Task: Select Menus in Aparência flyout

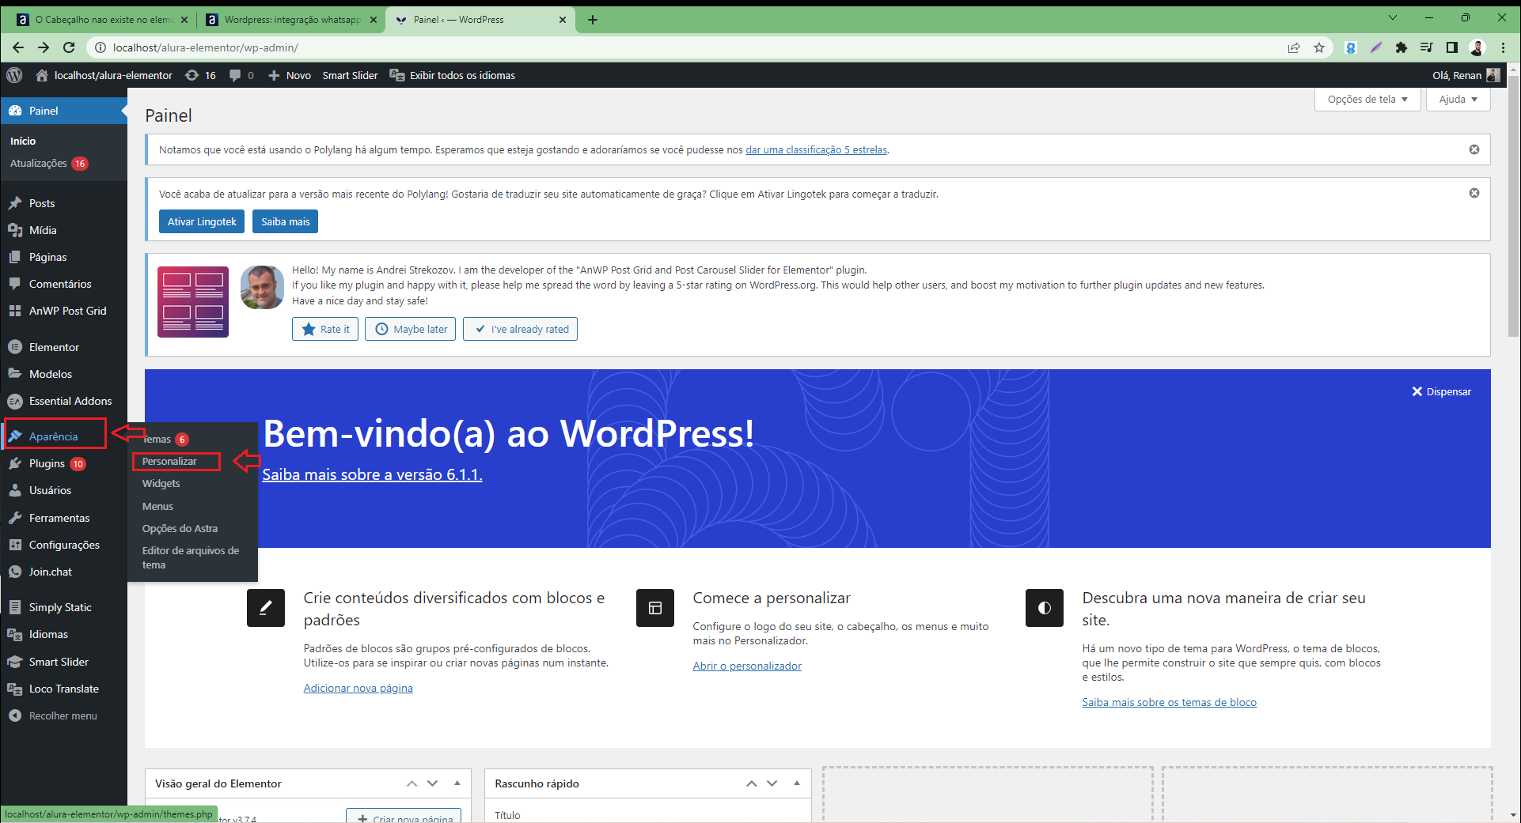Action: click(x=157, y=506)
